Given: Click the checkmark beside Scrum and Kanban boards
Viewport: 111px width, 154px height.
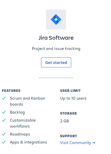Looking at the screenshot, I should coord(4,98).
